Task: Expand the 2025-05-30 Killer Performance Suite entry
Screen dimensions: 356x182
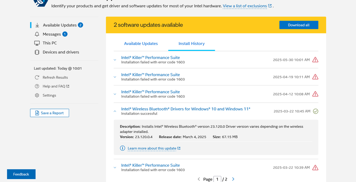Action: 115,60
